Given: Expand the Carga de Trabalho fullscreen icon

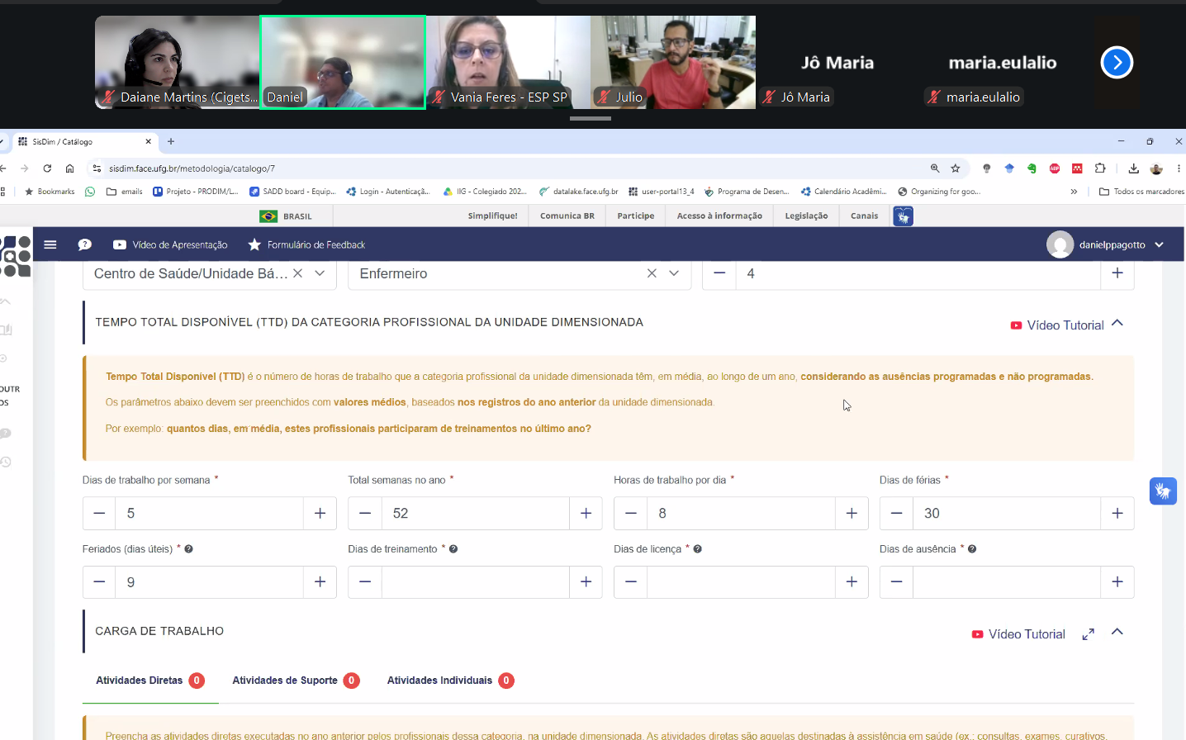Looking at the screenshot, I should (1089, 634).
